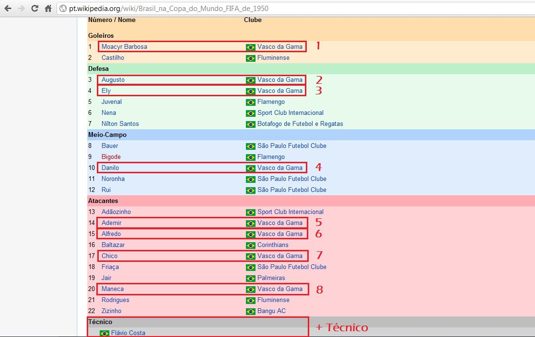Go back using the browser back arrow
535x337 pixels.
8,8
